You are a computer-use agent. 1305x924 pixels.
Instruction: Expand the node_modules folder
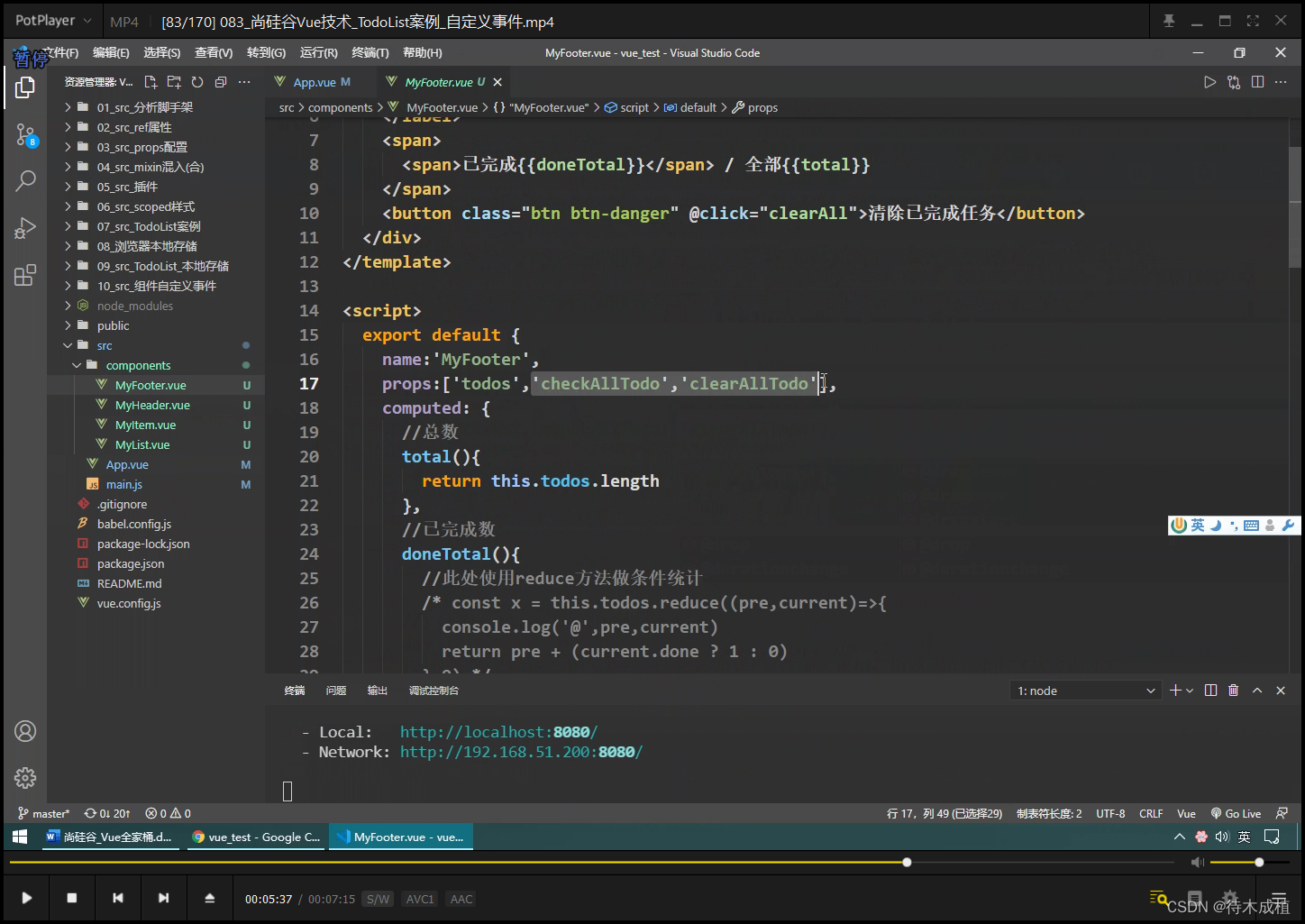[x=134, y=306]
